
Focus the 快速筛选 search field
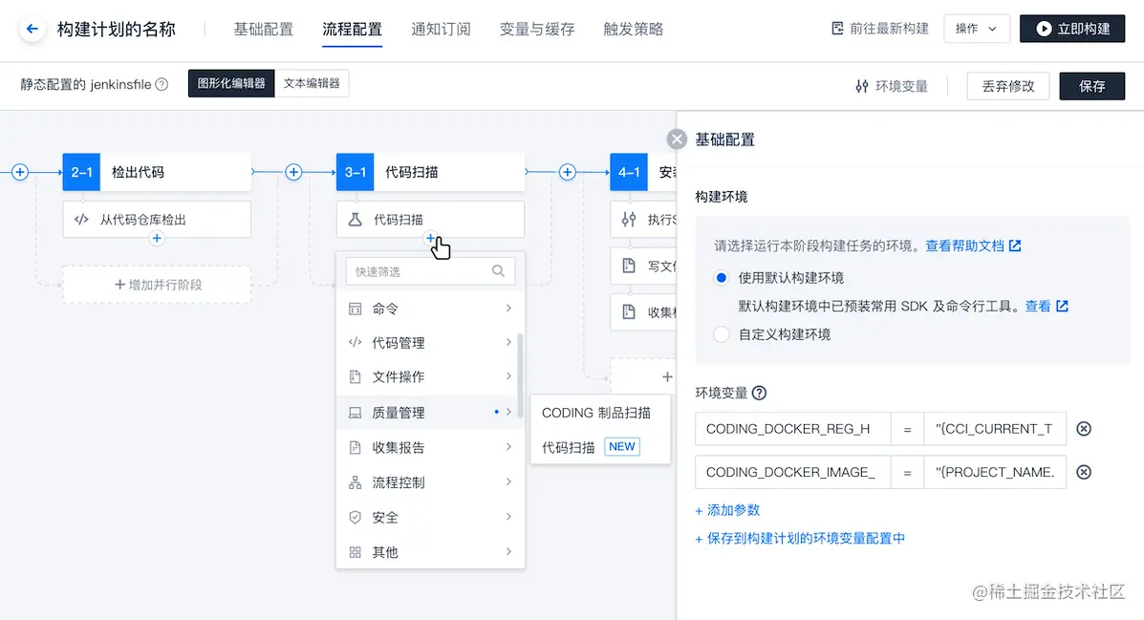(x=430, y=271)
